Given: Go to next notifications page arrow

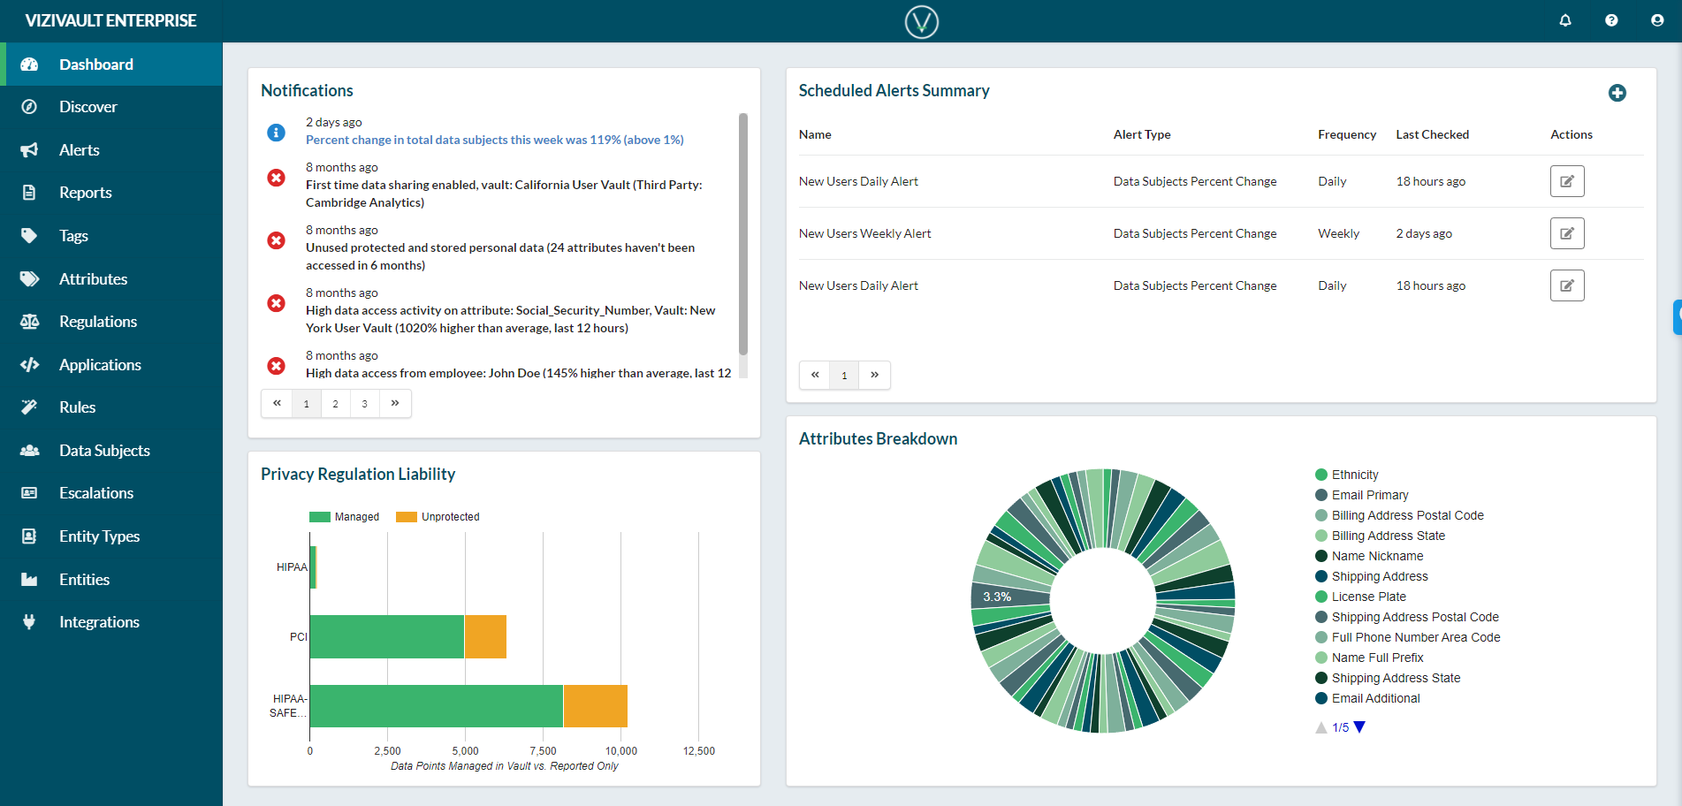Looking at the screenshot, I should tap(395, 403).
